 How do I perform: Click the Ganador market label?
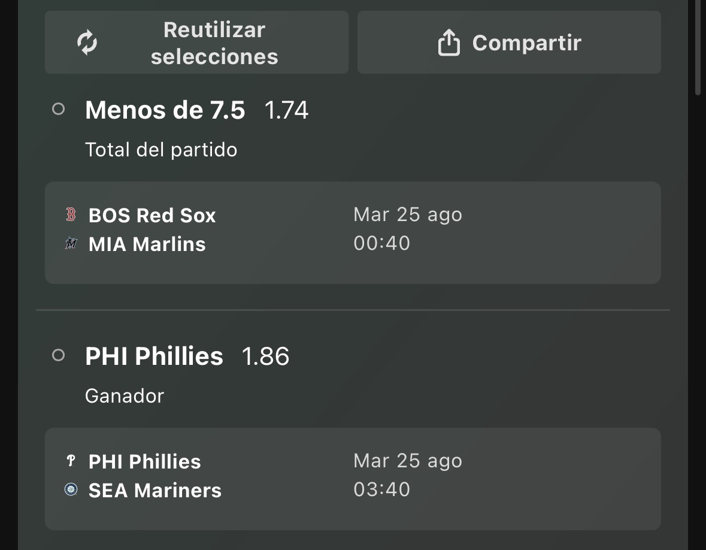[125, 396]
